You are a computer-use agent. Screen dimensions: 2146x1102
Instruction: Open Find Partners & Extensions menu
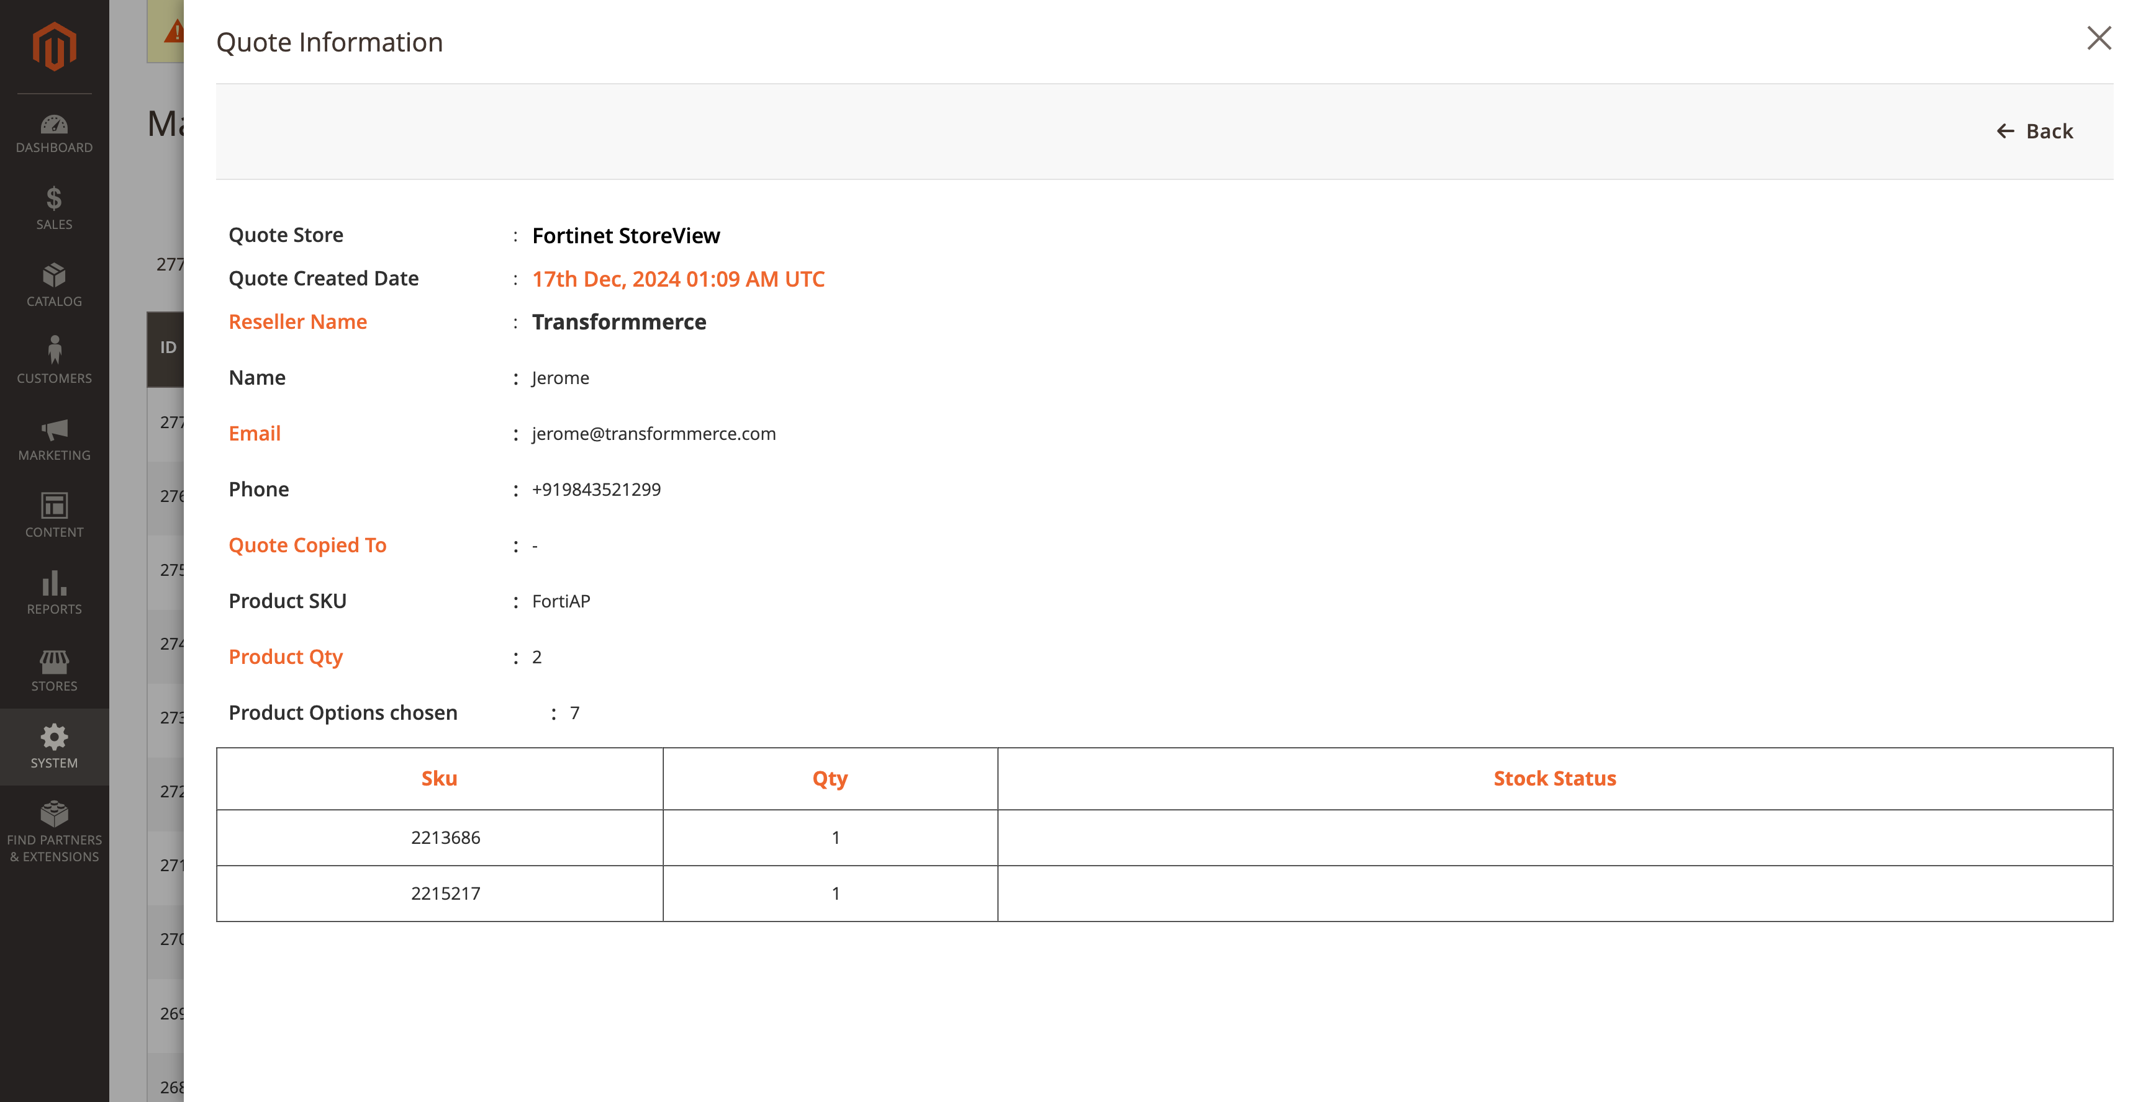coord(53,832)
